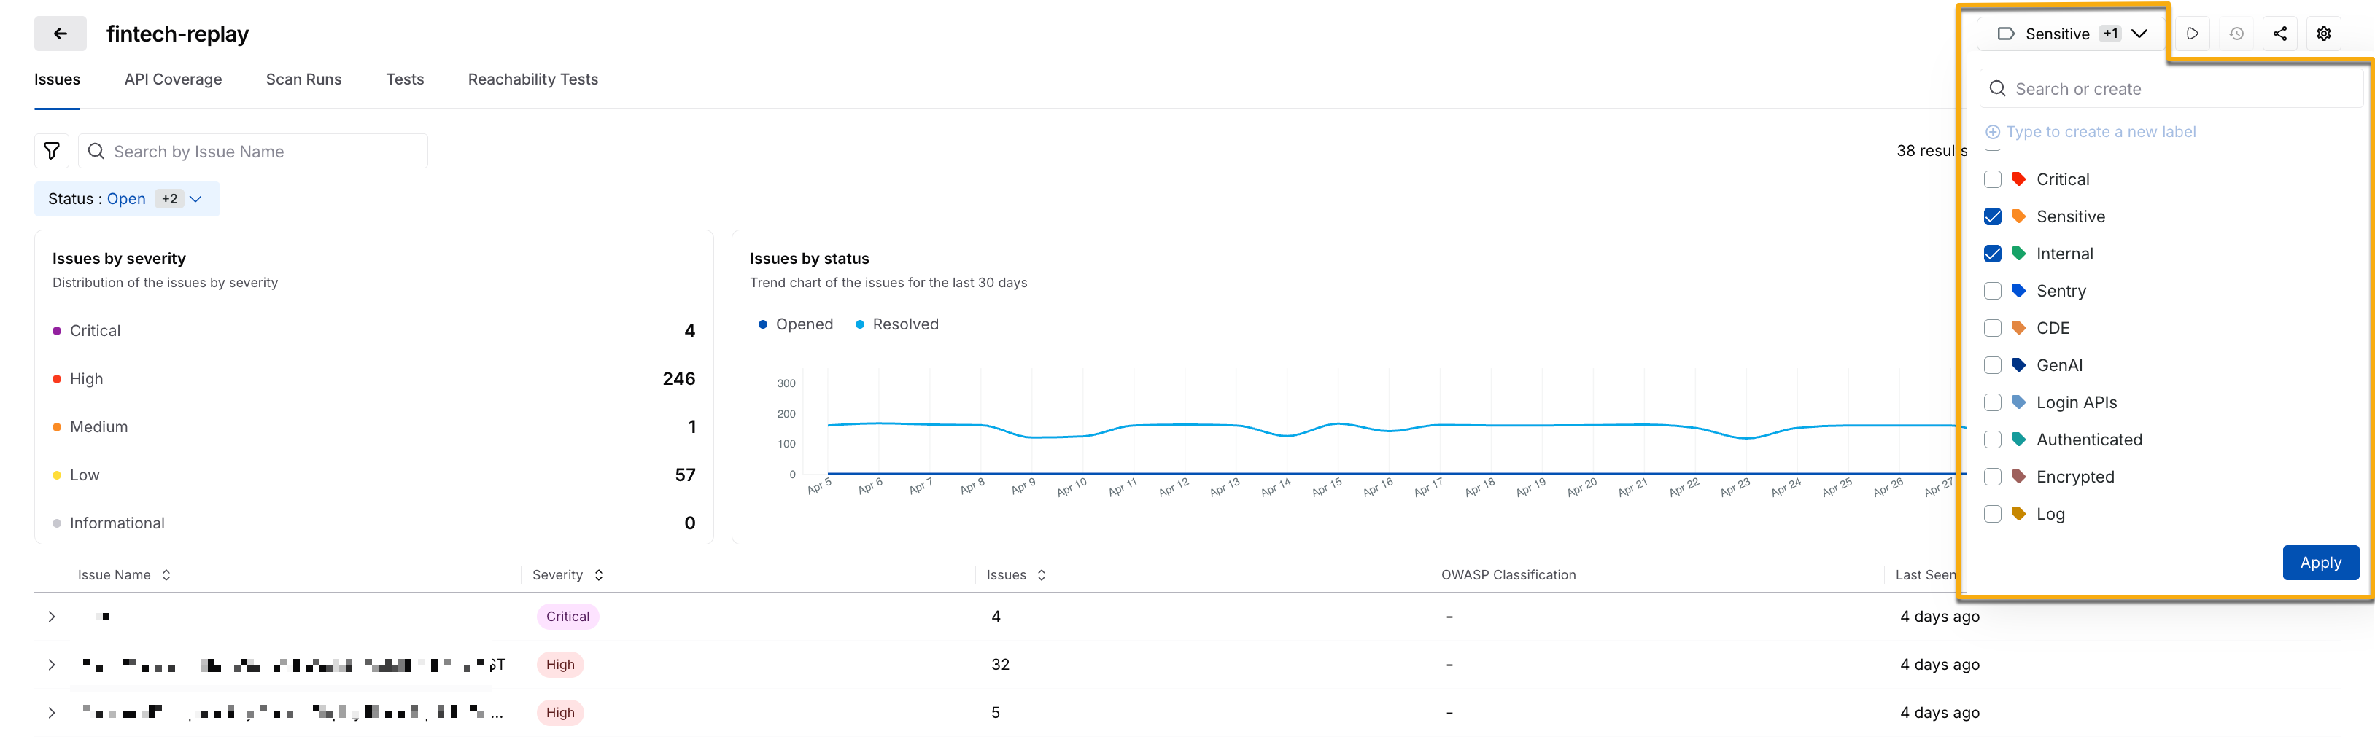Sort by Issue Name column arrows
This screenshot has height=742, width=2375.
pyautogui.click(x=166, y=575)
